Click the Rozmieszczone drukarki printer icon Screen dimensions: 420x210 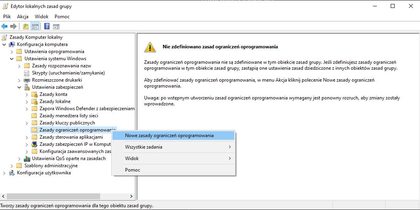27,80
